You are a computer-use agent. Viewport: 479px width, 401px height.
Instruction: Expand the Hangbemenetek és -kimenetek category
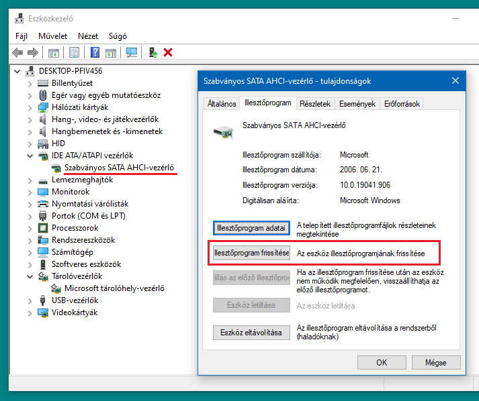[30, 132]
